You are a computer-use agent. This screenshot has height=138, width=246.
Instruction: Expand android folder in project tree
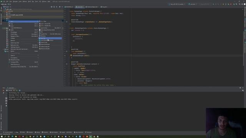pos(5,15)
